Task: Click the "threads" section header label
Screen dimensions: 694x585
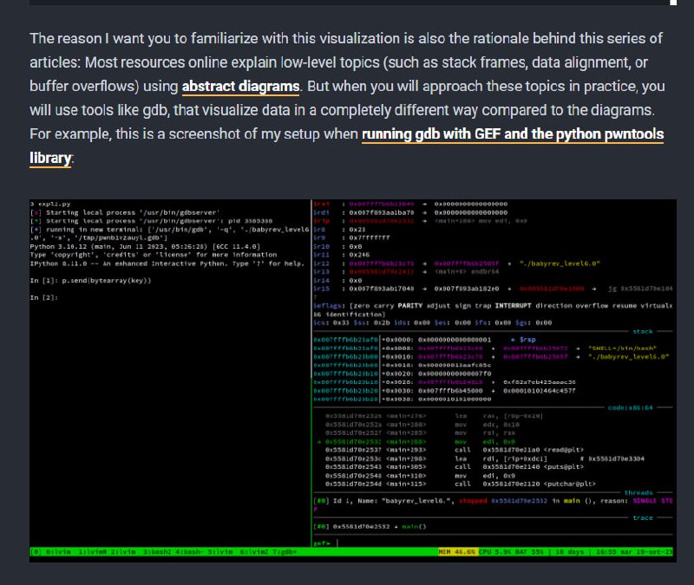Action: (x=639, y=491)
